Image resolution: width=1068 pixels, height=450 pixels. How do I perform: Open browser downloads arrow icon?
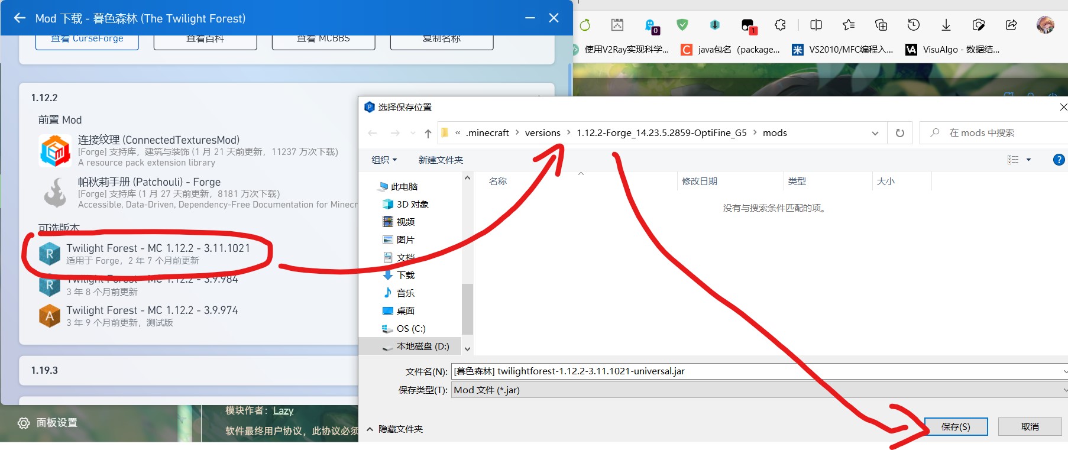pyautogui.click(x=946, y=25)
